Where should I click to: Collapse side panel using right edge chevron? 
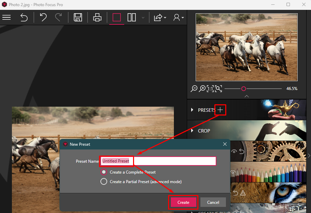309,156
